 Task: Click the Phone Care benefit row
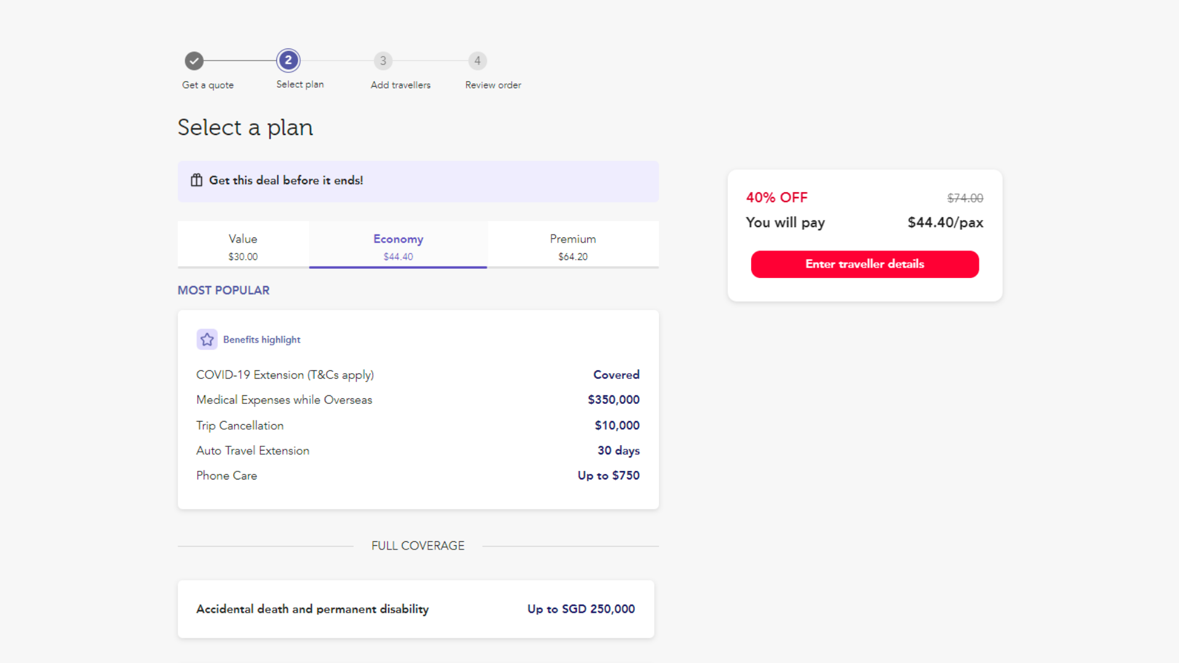[x=418, y=475]
